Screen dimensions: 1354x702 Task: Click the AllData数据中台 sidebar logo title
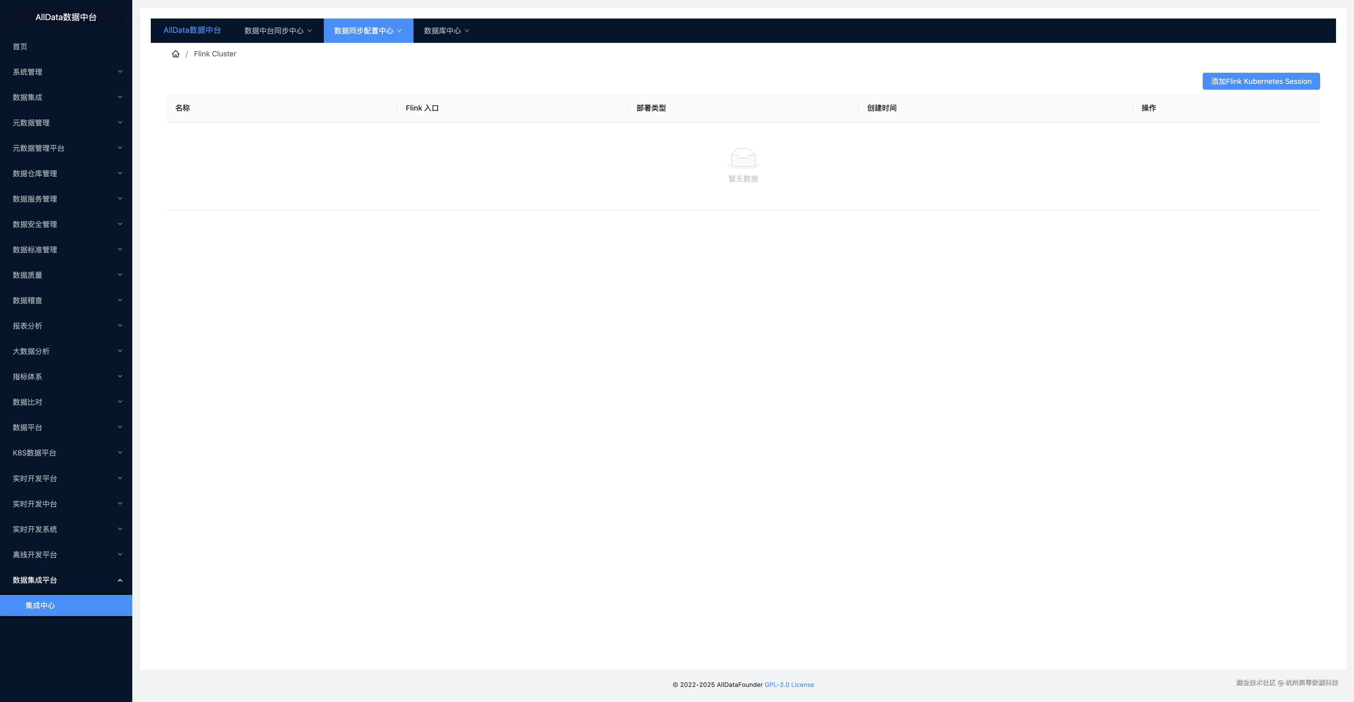pyautogui.click(x=66, y=17)
